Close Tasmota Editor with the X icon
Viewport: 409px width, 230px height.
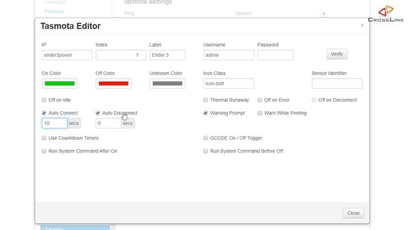362,26
